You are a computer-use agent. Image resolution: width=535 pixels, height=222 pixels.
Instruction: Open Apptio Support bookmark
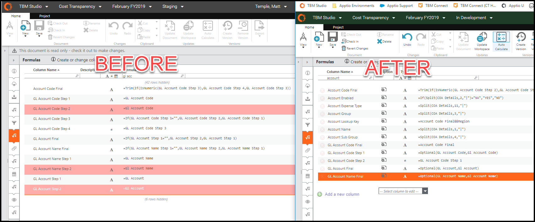click(x=396, y=6)
